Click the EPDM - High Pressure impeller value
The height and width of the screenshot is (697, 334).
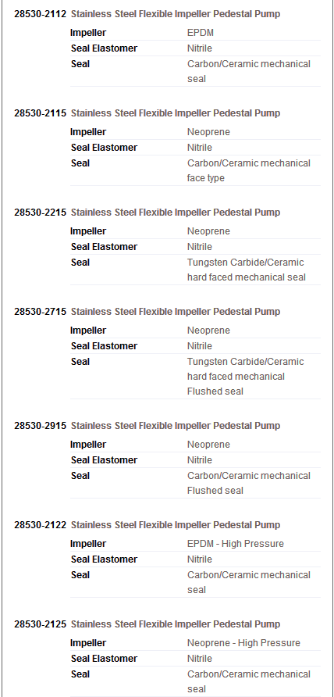coord(236,544)
